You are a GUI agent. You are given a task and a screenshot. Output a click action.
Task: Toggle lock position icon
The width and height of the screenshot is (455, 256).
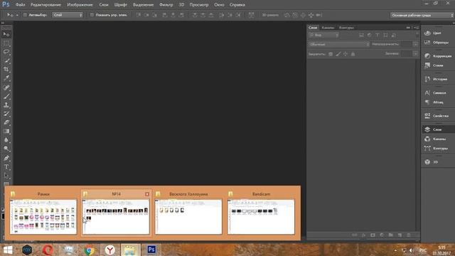(x=346, y=54)
